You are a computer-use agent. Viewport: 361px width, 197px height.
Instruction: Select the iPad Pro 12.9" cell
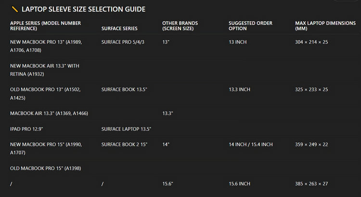(x=30, y=129)
